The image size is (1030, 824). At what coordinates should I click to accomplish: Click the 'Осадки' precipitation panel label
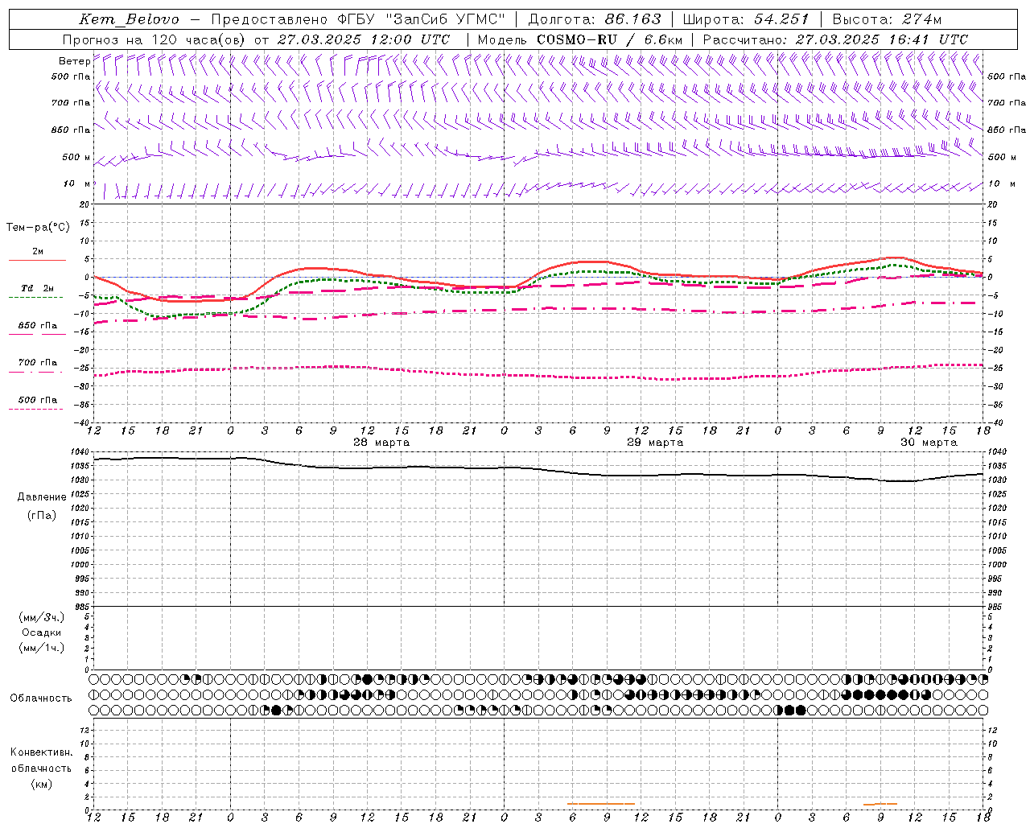click(41, 632)
